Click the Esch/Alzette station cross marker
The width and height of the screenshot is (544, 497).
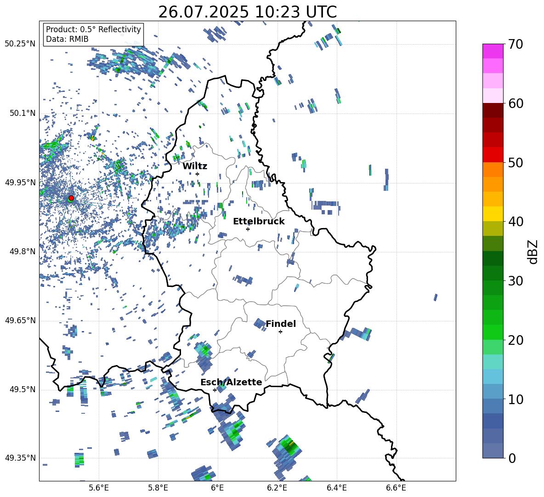[215, 390]
